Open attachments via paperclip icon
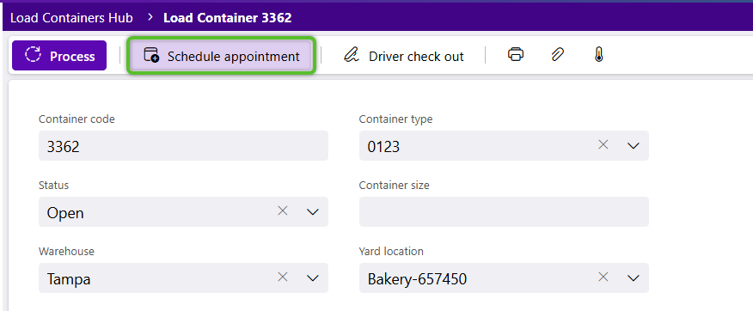Viewport: 753px width, 311px height. (x=557, y=55)
